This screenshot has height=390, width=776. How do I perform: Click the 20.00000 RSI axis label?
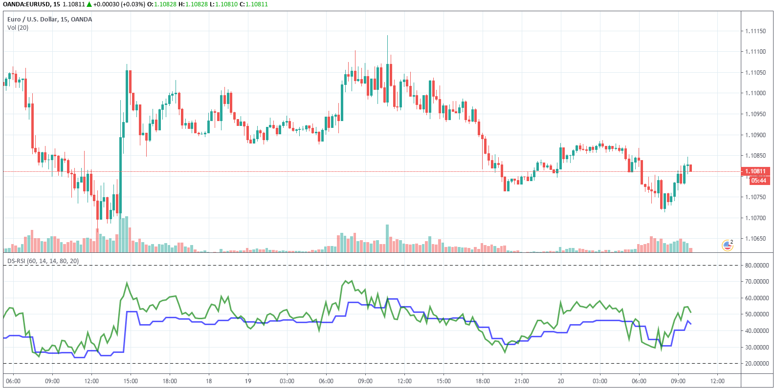757,364
